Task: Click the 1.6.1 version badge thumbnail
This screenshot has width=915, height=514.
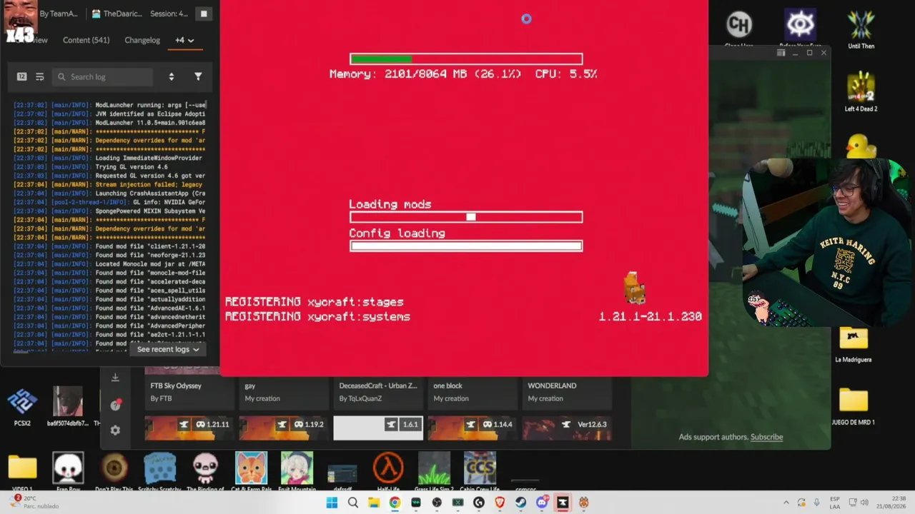Action: (377, 428)
